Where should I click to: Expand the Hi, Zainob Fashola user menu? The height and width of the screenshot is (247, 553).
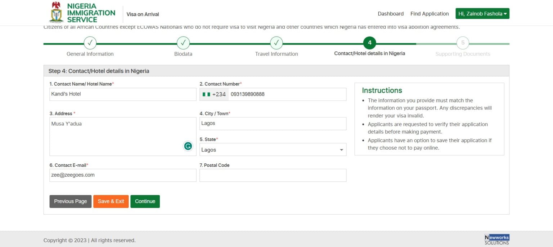pos(482,14)
